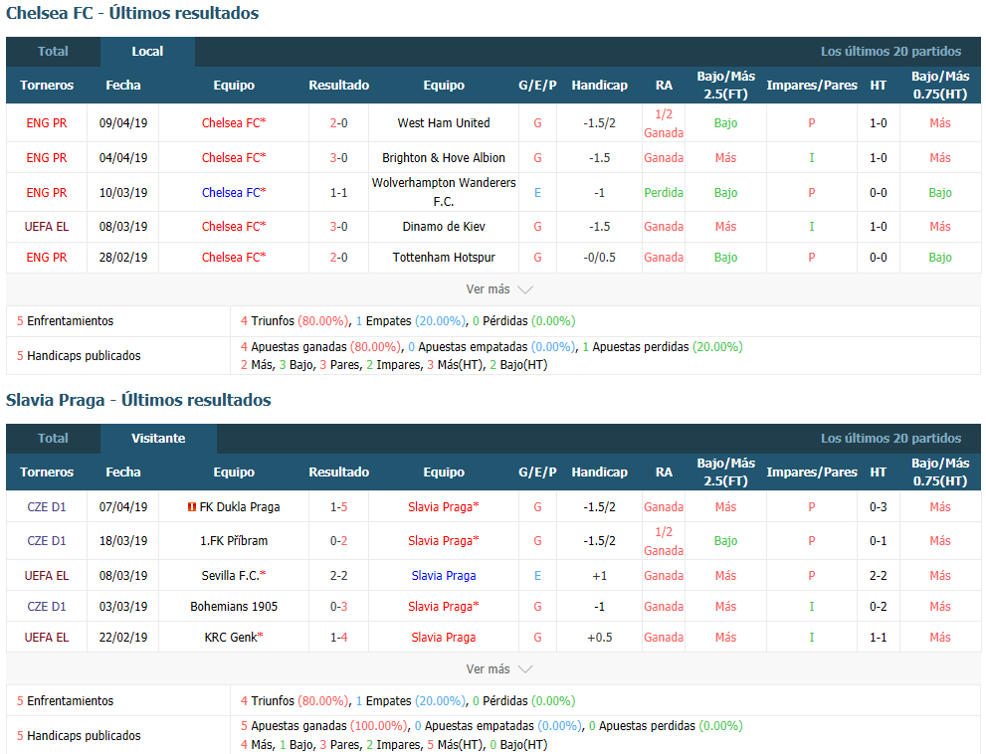
Task: Click 1-5 result versus FK Dukla Praga
Action: [x=338, y=507]
